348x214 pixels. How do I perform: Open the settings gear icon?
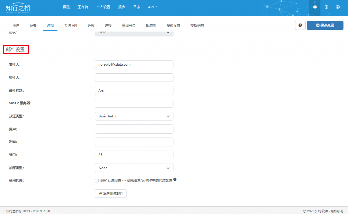pyautogui.click(x=315, y=7)
